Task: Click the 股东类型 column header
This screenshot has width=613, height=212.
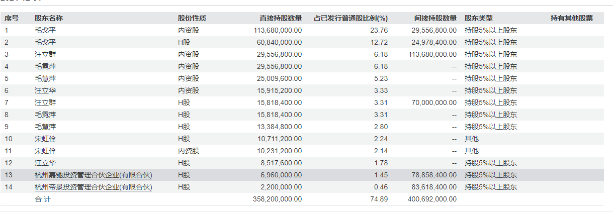Action: pos(479,18)
